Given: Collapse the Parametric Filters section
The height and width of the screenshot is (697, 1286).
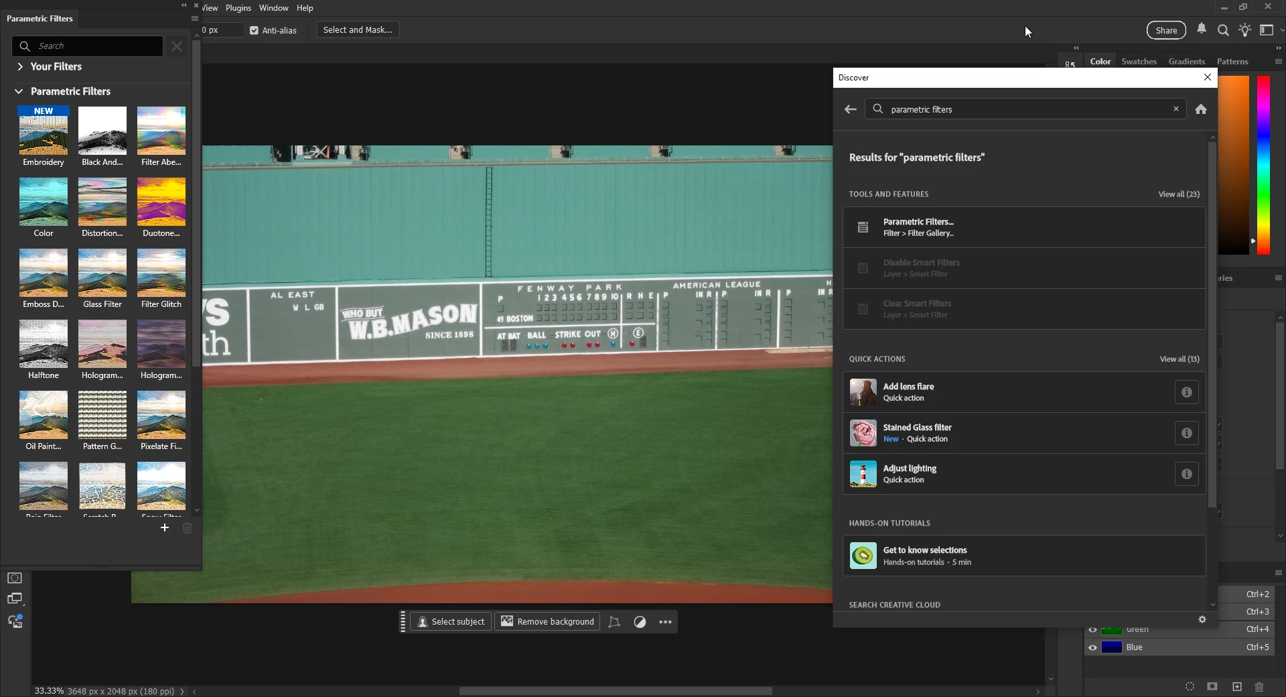Looking at the screenshot, I should point(19,91).
